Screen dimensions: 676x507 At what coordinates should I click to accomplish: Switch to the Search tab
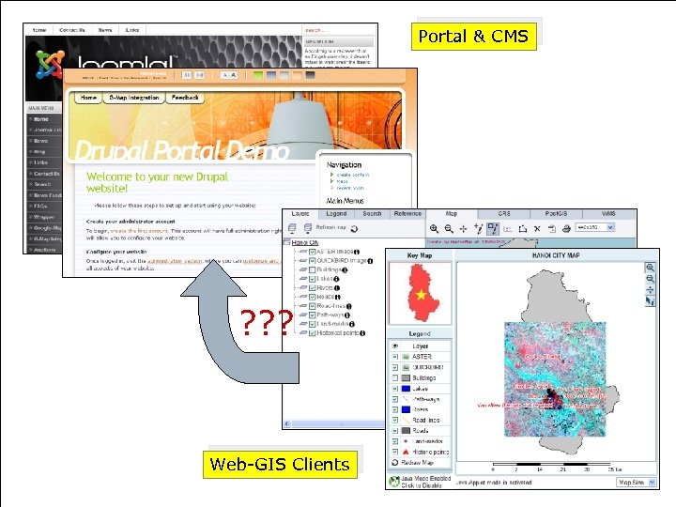tap(372, 214)
